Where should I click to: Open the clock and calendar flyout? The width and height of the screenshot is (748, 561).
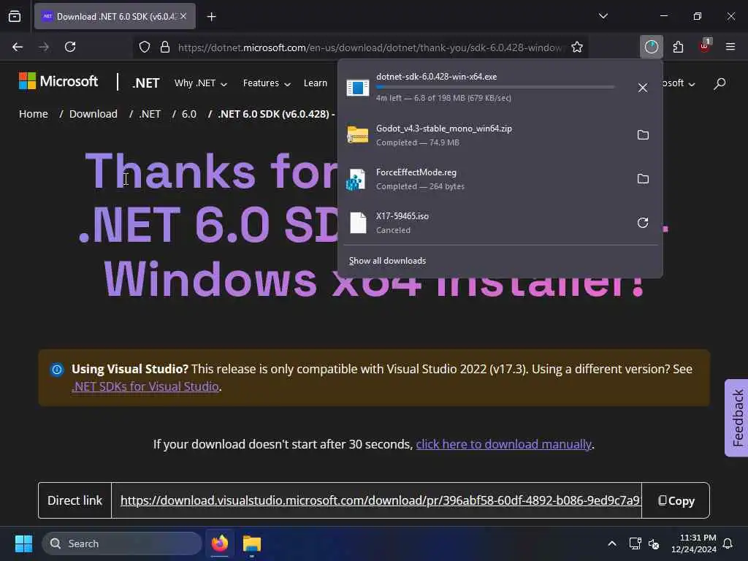[x=693, y=543]
